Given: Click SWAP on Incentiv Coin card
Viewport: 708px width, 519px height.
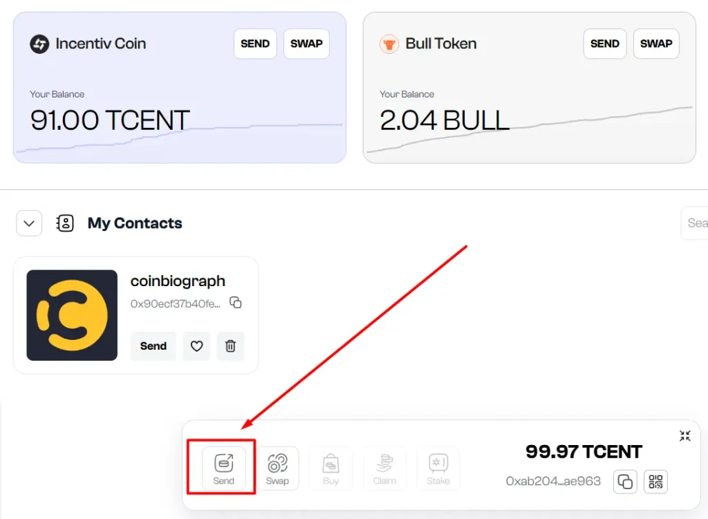Looking at the screenshot, I should point(306,44).
